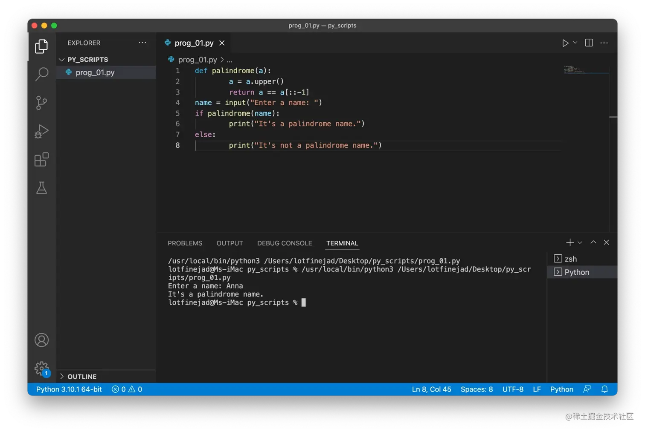The height and width of the screenshot is (432, 645).
Task: Open Explorer views and more actions ellipsis
Action: pos(142,43)
